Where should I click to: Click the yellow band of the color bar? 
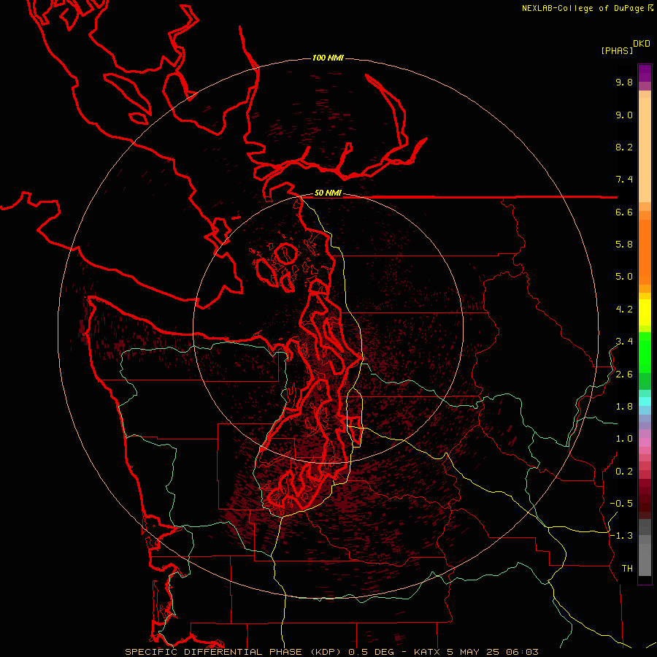pos(645,312)
